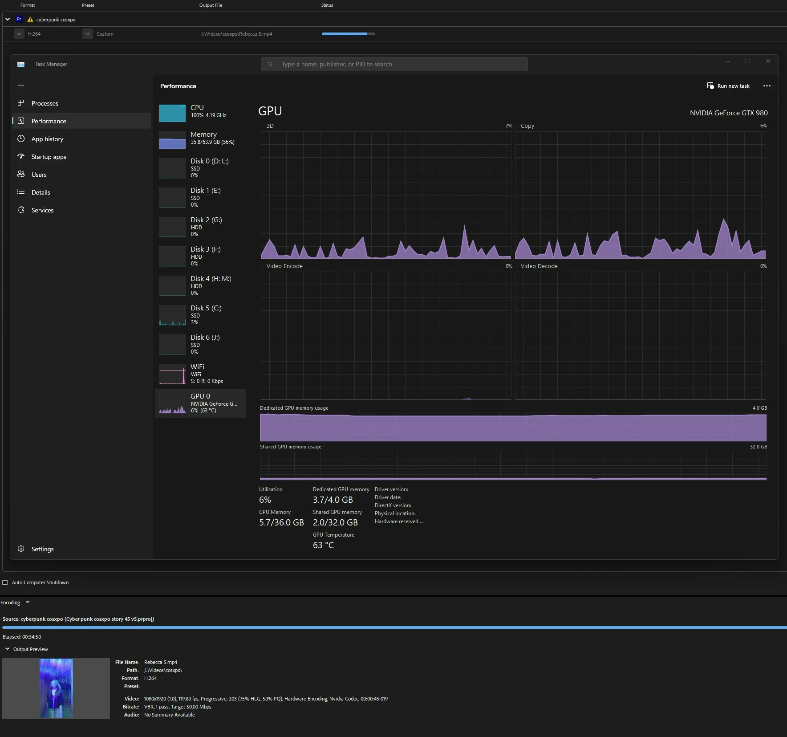Click the queue item encoding progress bar

[x=349, y=34]
